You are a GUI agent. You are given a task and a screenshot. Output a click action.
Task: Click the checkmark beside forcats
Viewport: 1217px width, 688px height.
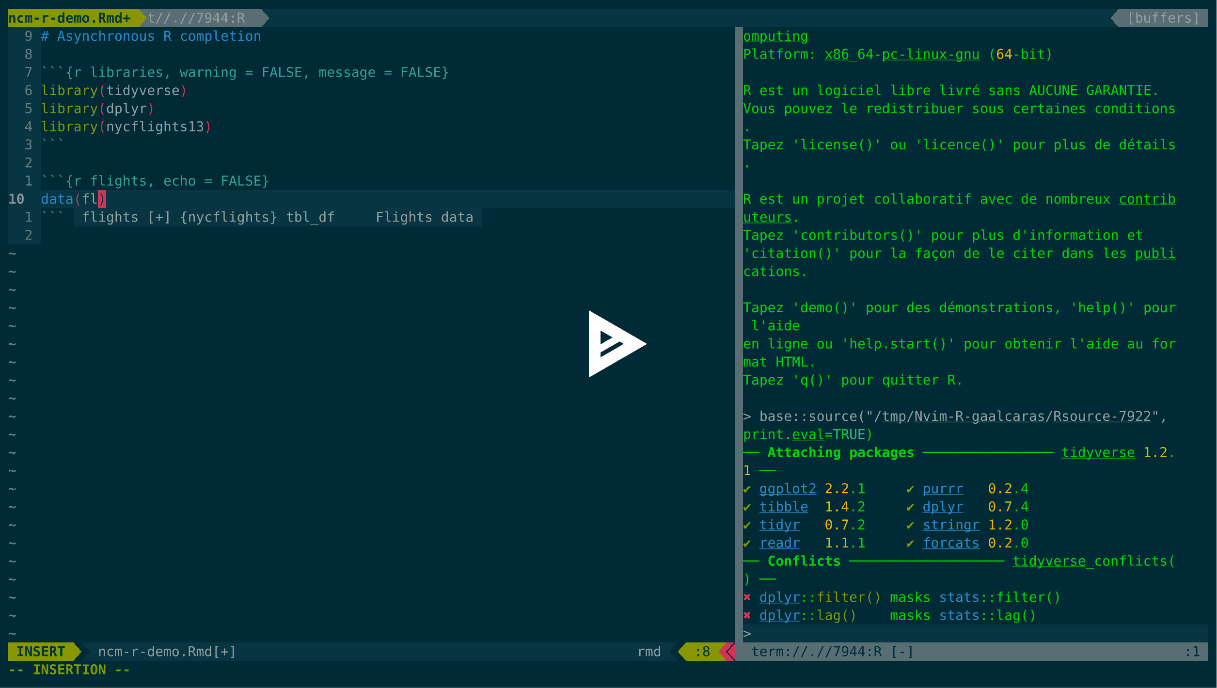[910, 543]
